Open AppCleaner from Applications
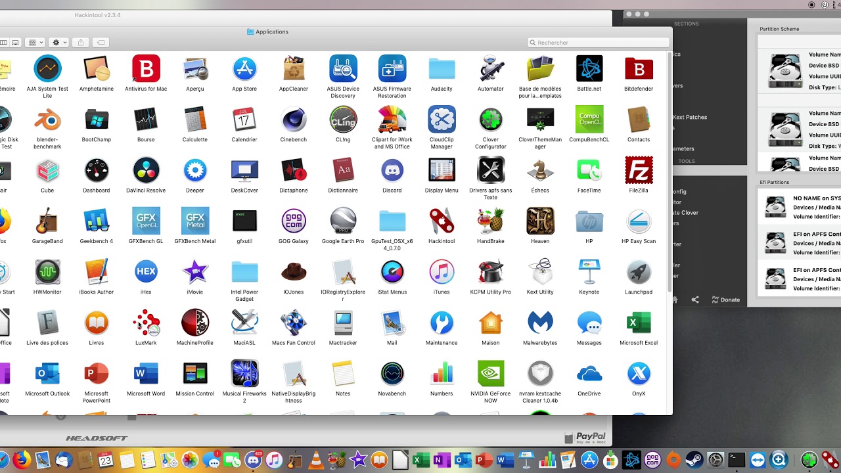 294,69
